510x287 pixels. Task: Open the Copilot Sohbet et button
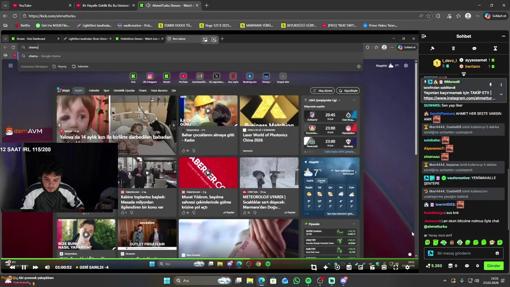(495, 16)
